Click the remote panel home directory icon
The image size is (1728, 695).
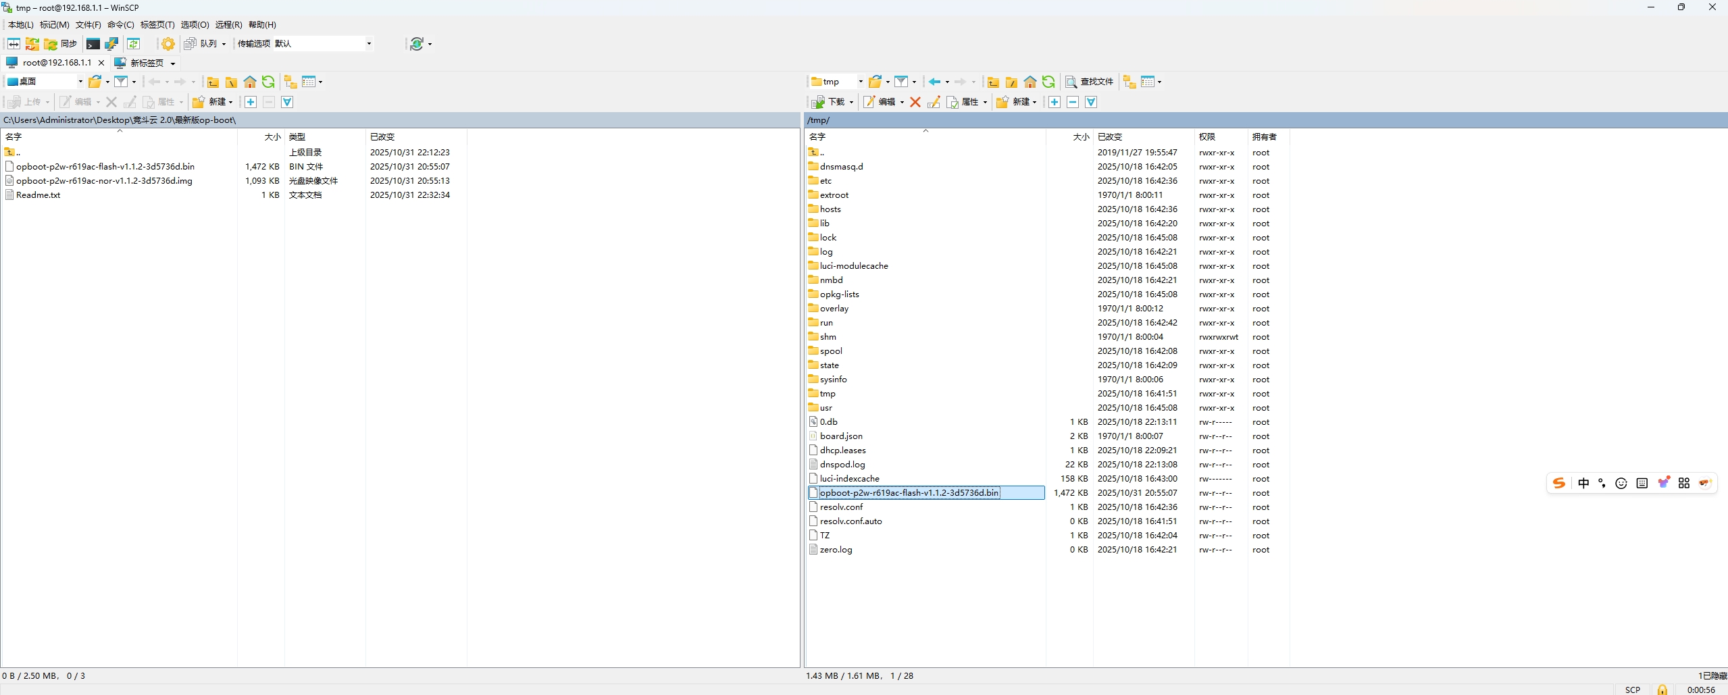pos(1030,82)
